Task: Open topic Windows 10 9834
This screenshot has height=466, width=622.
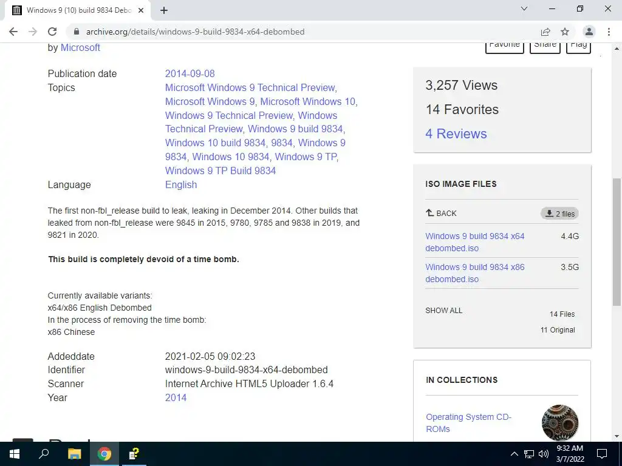Action: (x=231, y=157)
